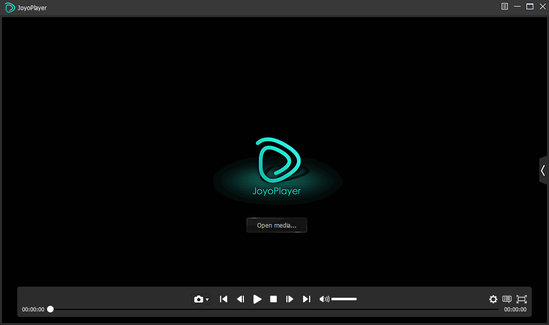Toggle the subtitle icon in the control bar
Viewport: 549px width, 325px height.
(x=506, y=299)
